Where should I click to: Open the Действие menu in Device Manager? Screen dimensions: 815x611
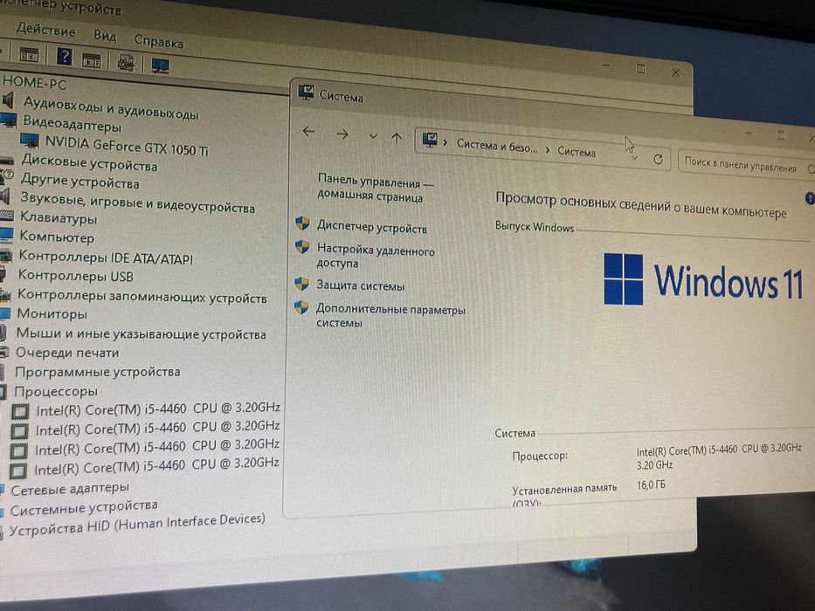coord(45,31)
